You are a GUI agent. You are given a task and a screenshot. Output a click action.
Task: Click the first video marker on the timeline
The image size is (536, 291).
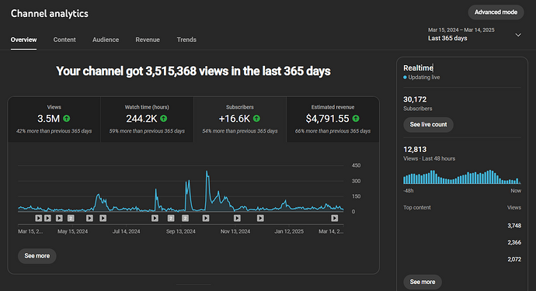[x=38, y=218]
